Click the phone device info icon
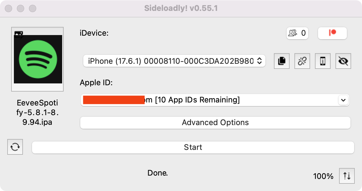362x191 pixels. (x=322, y=61)
